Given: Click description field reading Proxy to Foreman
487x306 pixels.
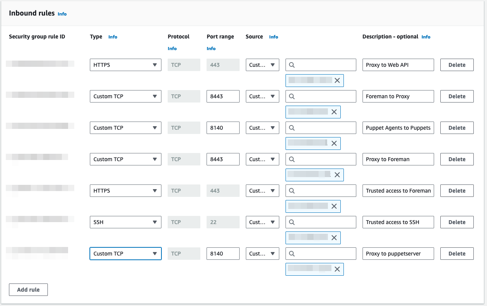Looking at the screenshot, I should pos(398,159).
